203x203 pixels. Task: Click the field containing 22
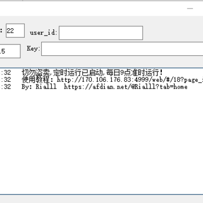(15, 30)
